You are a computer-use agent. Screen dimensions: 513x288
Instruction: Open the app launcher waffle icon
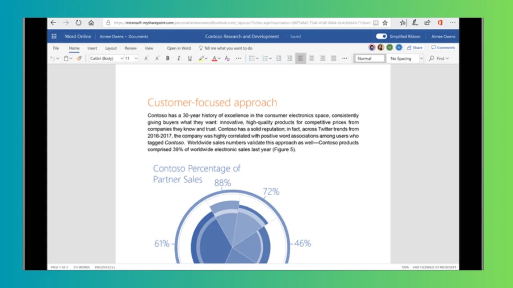pyautogui.click(x=54, y=36)
